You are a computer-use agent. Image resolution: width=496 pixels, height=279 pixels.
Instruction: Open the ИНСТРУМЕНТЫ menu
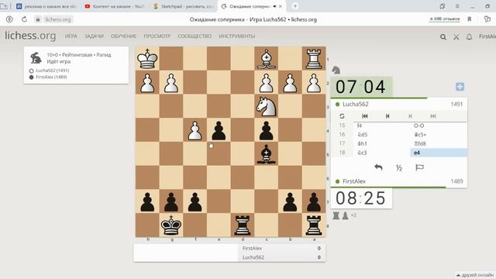click(x=237, y=36)
